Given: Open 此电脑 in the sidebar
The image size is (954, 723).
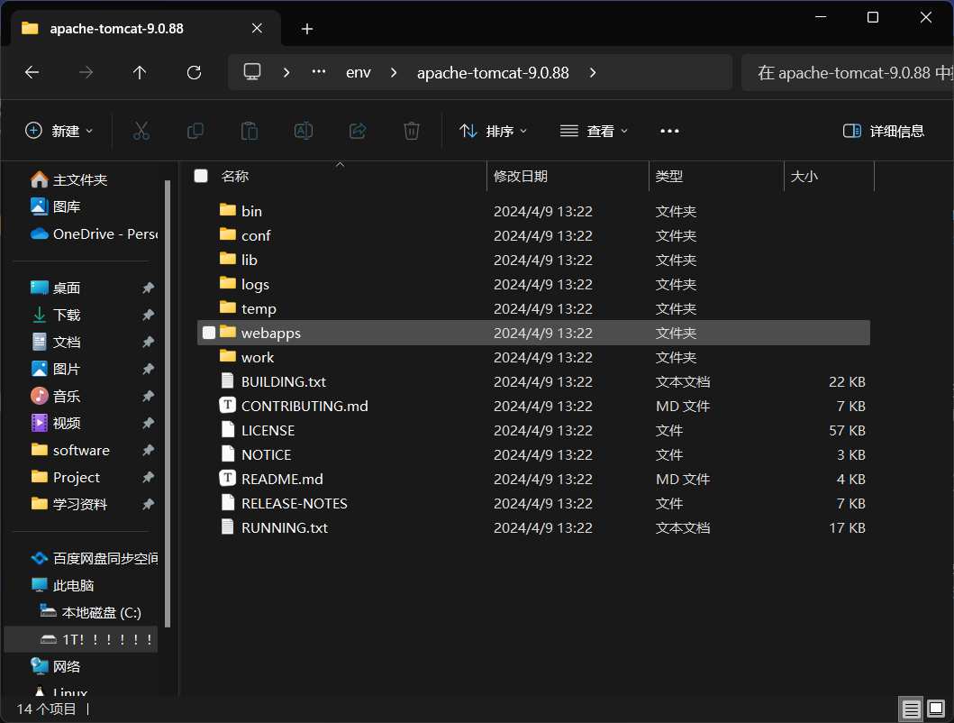Looking at the screenshot, I should (x=63, y=585).
